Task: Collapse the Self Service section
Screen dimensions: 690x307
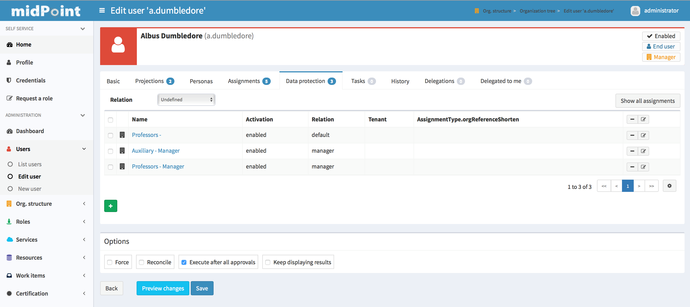Action: pyautogui.click(x=83, y=29)
